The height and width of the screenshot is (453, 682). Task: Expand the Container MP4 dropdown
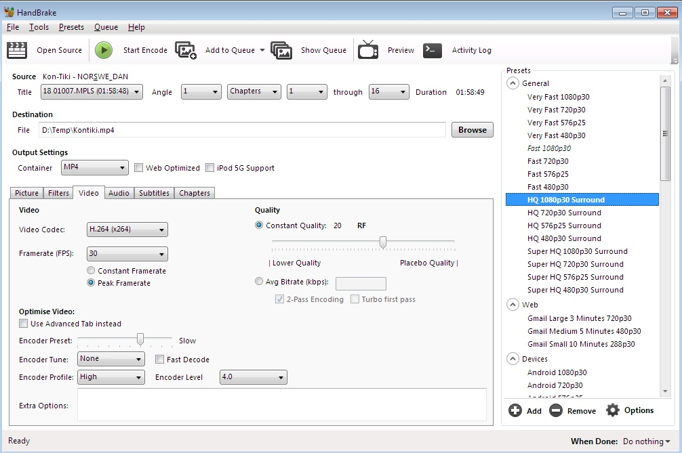pos(94,167)
